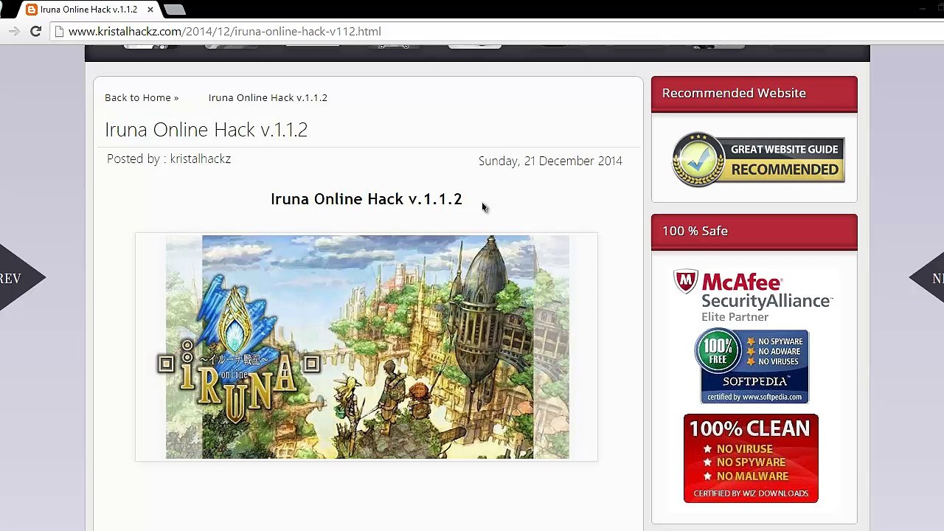Select the Iruna Online Hack v.1.1.2 tab

point(89,10)
